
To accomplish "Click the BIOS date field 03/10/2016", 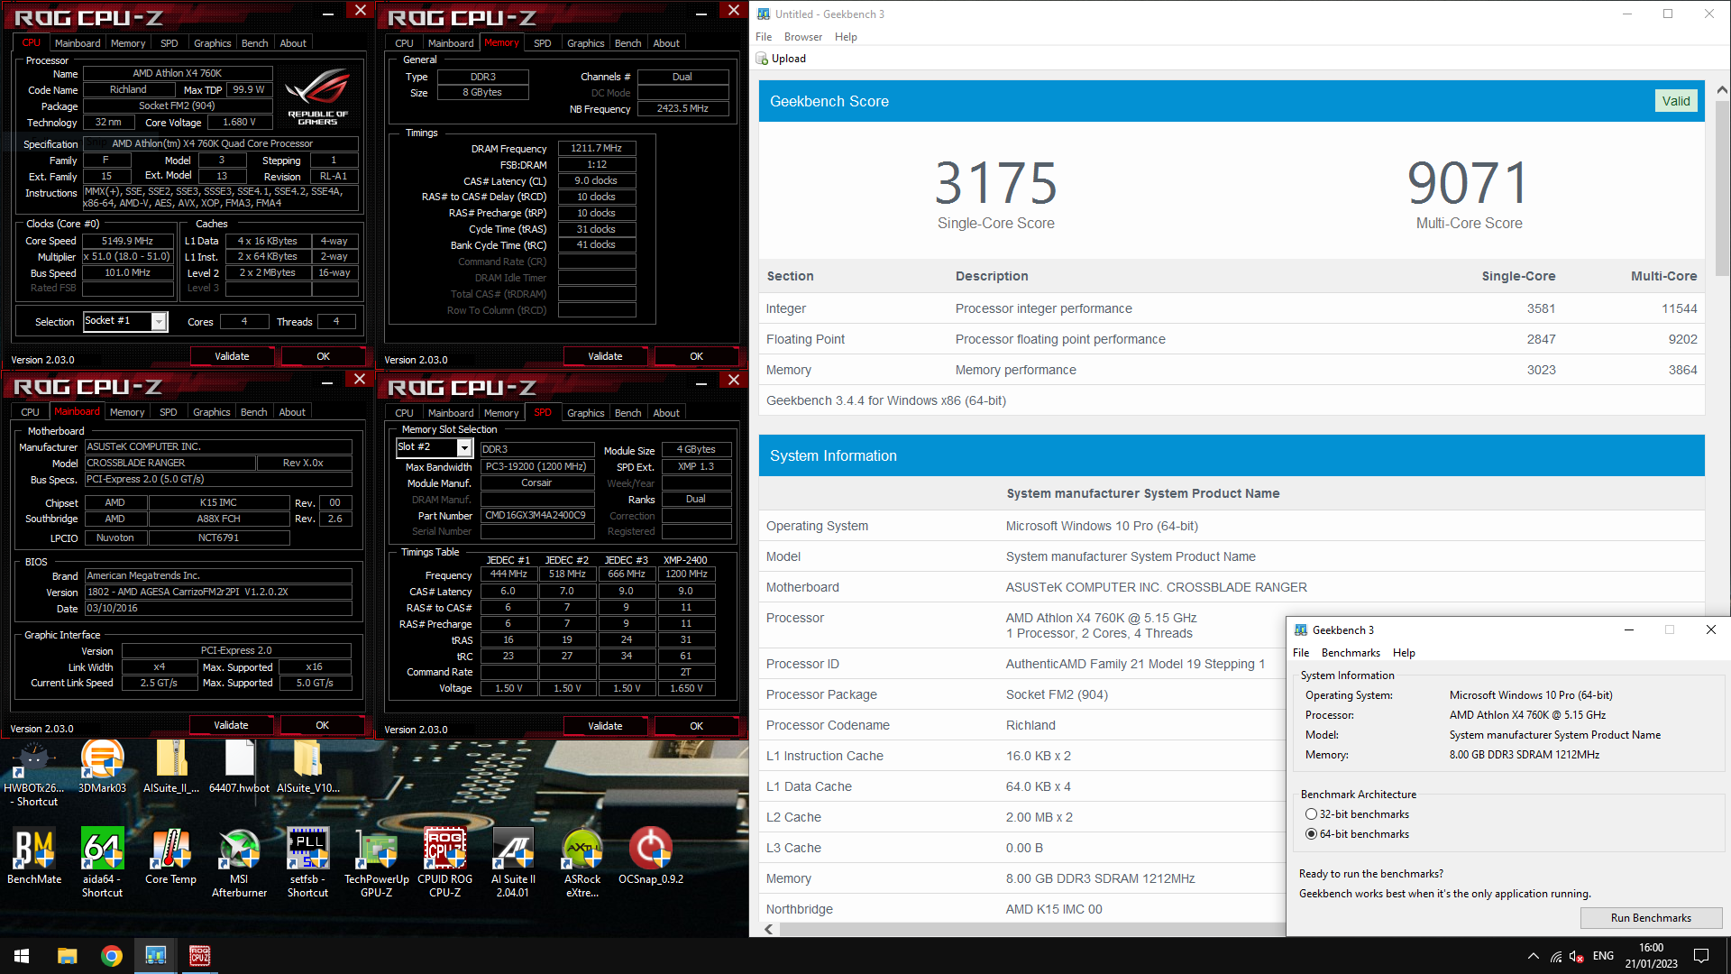I will 218,609.
